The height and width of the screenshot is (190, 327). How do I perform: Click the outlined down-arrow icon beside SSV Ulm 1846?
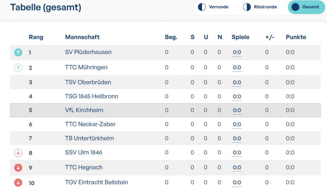click(x=18, y=153)
